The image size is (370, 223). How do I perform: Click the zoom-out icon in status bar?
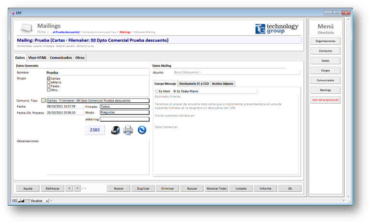click(20, 201)
